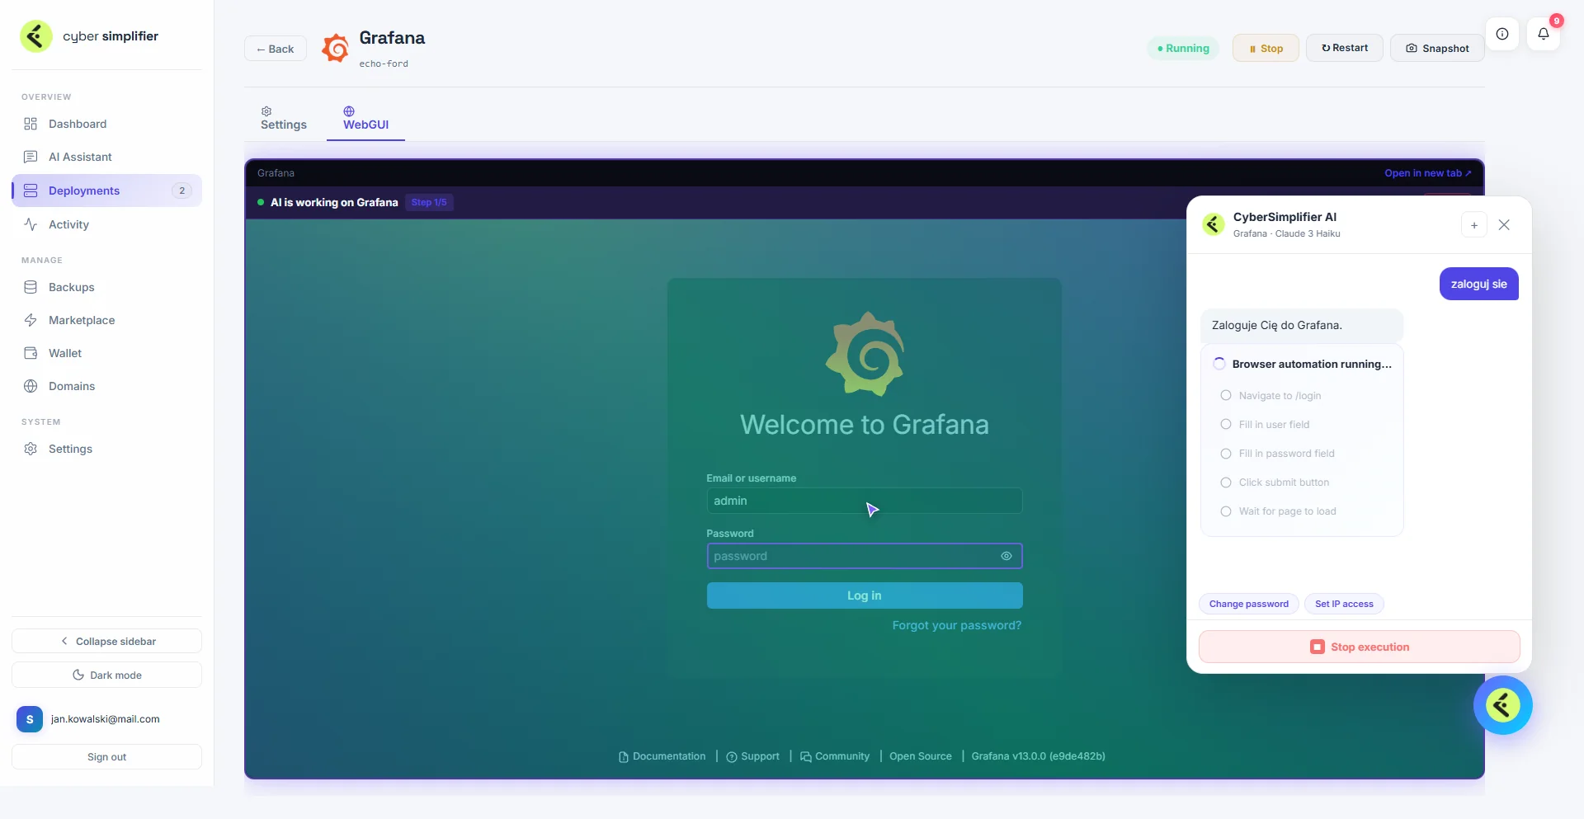The image size is (1584, 819).
Task: Take a Snapshot of the deployment
Action: (x=1437, y=48)
